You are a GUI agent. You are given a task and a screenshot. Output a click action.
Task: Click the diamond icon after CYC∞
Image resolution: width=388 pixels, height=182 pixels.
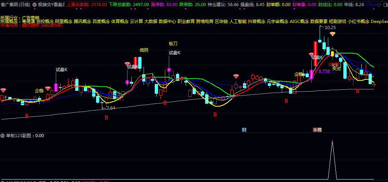point(380,4)
